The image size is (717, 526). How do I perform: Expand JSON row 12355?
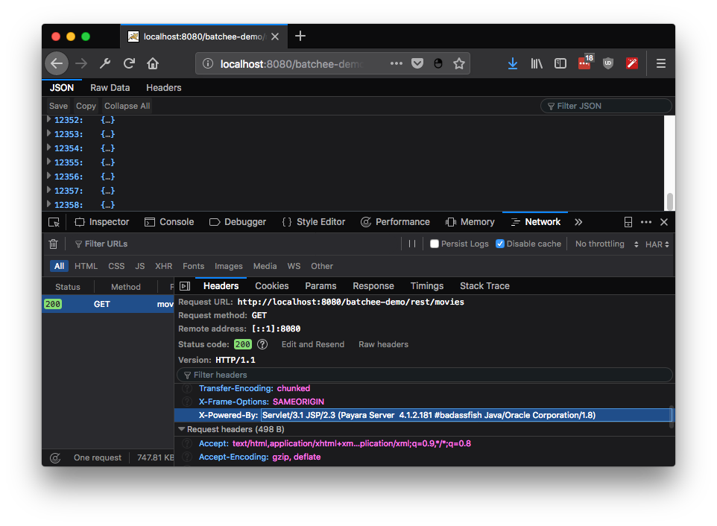(x=50, y=162)
